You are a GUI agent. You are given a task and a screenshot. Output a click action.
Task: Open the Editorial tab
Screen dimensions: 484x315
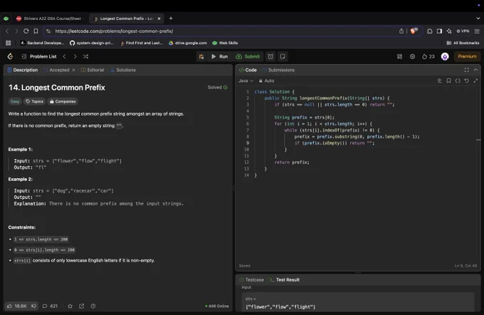pyautogui.click(x=93, y=70)
